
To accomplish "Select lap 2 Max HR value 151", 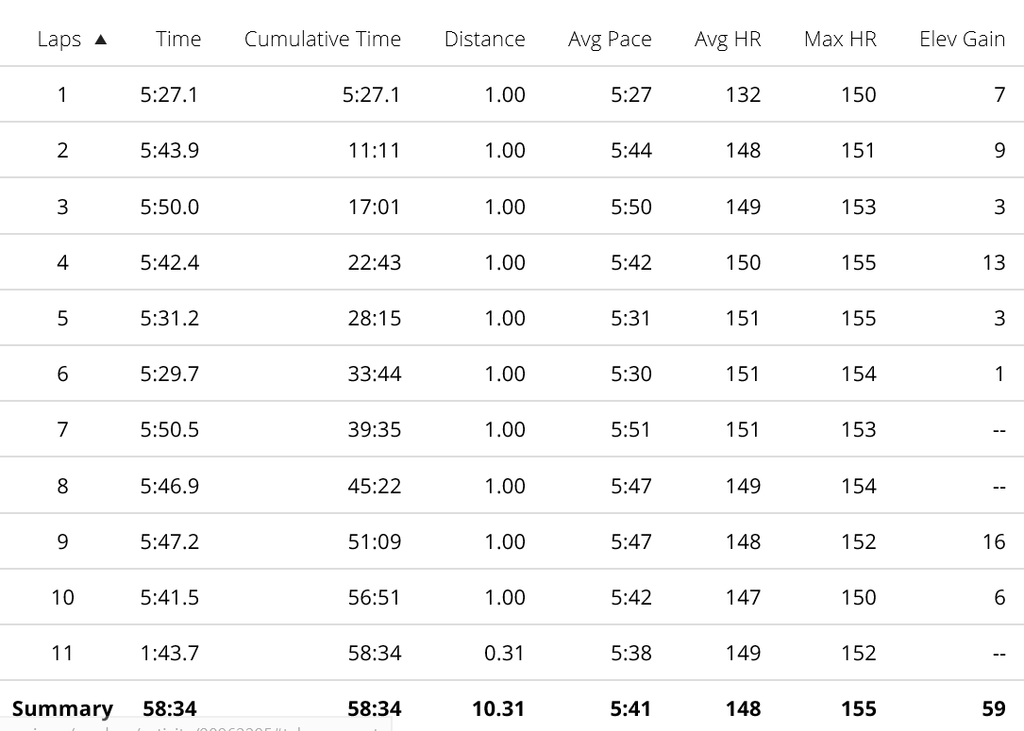I will tap(858, 151).
